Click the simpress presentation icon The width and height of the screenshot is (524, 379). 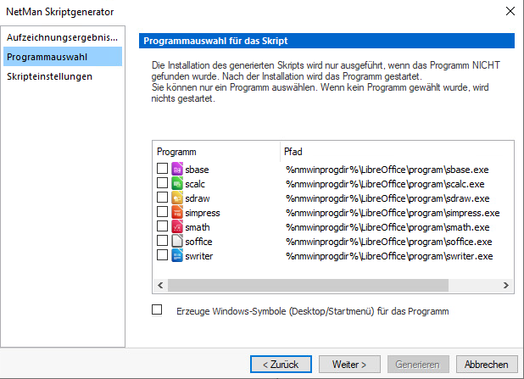tap(177, 212)
